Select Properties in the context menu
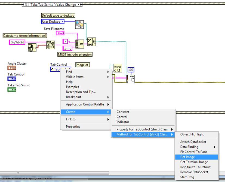Image resolution: width=225 pixels, height=182 pixels. [x=73, y=126]
